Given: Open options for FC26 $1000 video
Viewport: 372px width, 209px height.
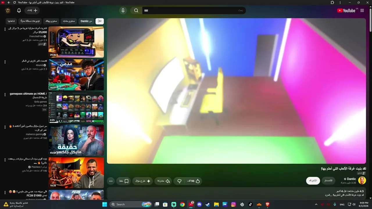Looking at the screenshot, I should pyautogui.click(x=5, y=193).
